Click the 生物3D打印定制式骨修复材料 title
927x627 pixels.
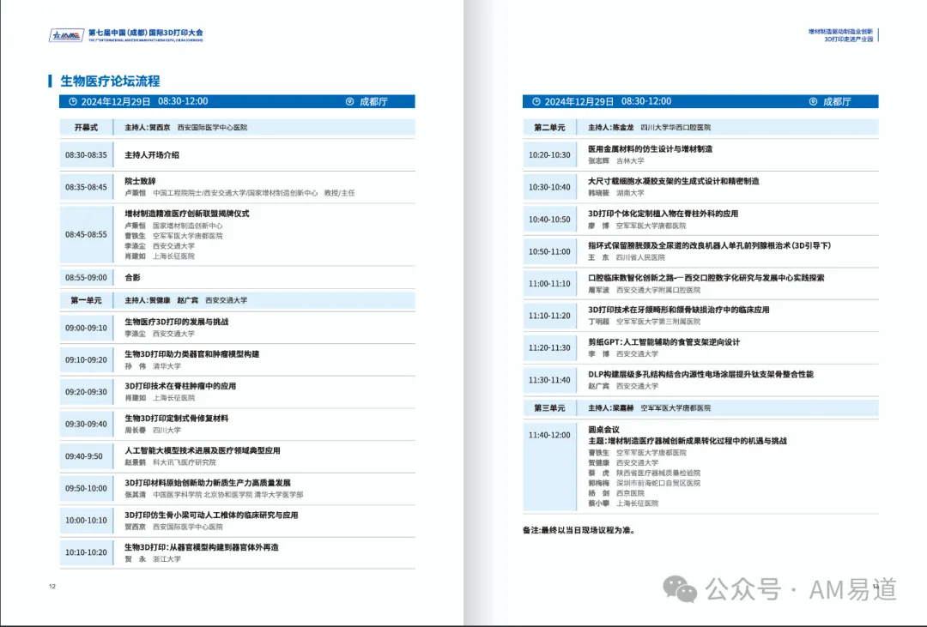(x=176, y=419)
